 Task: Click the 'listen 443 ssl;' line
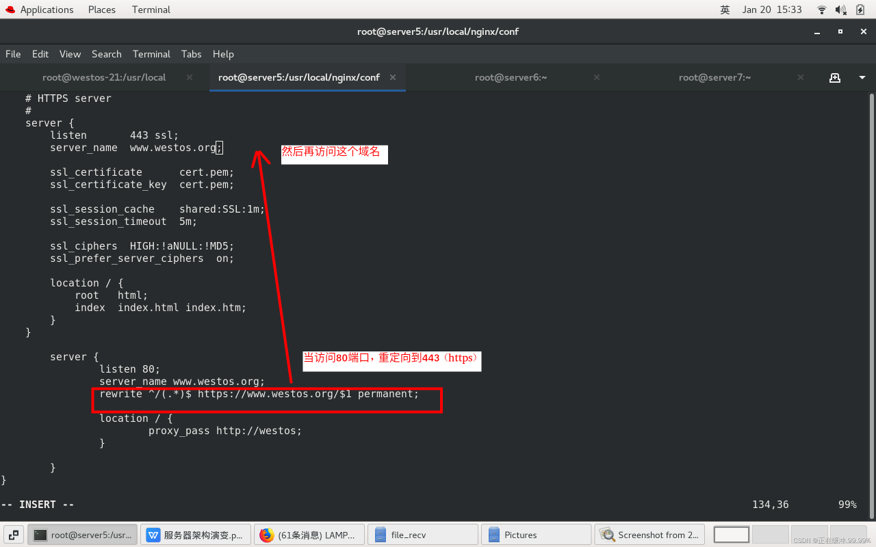tap(114, 135)
